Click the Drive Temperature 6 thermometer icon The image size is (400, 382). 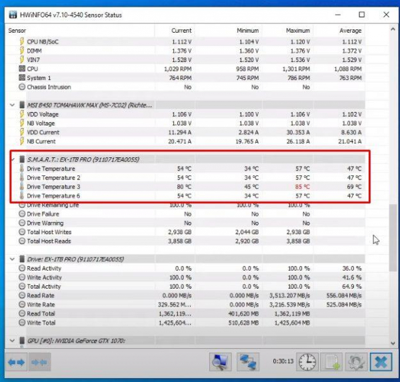tap(22, 196)
